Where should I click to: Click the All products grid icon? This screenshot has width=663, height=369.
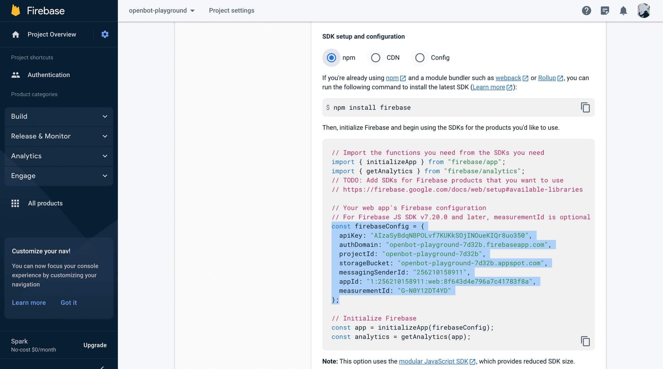[15, 203]
